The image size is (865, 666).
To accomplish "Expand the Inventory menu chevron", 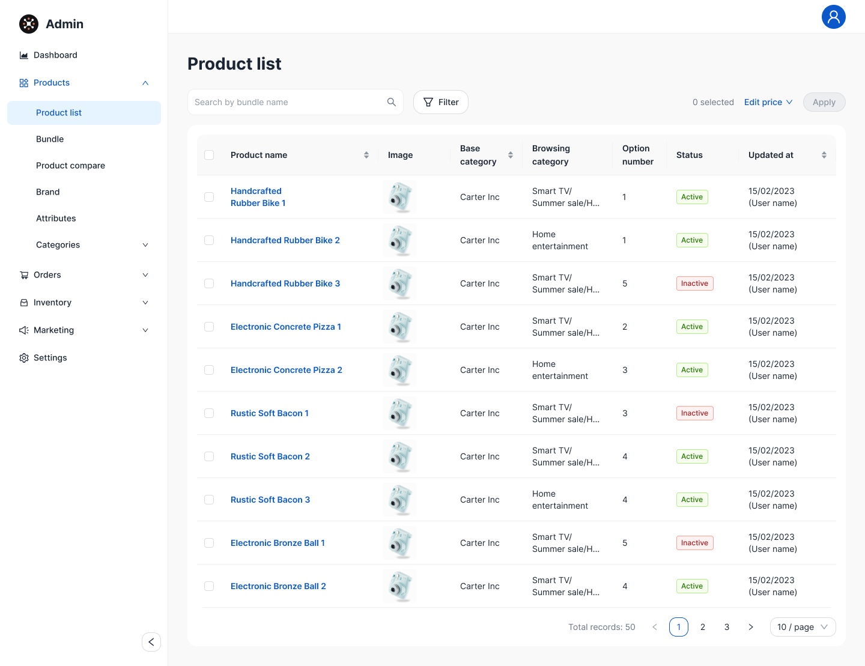I will coord(145,303).
